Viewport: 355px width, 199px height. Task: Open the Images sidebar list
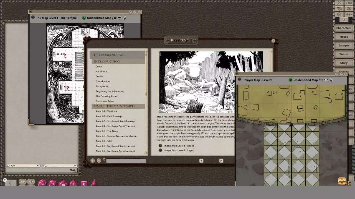point(344,45)
